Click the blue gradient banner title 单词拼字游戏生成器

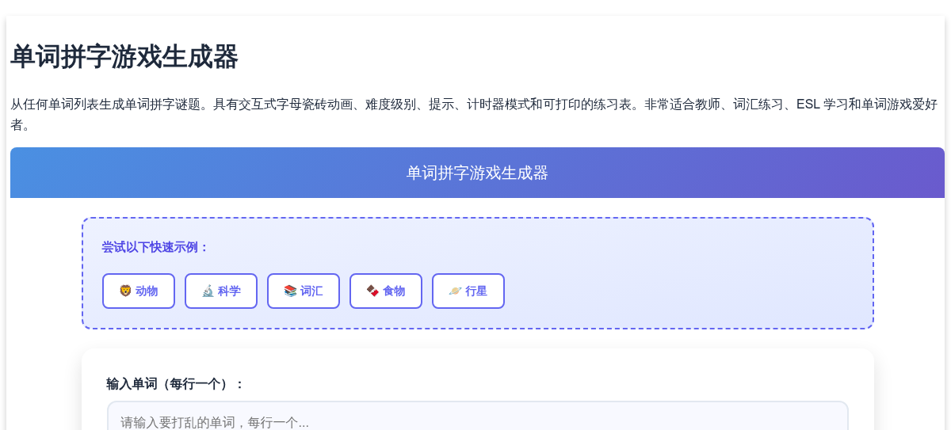pyautogui.click(x=477, y=173)
